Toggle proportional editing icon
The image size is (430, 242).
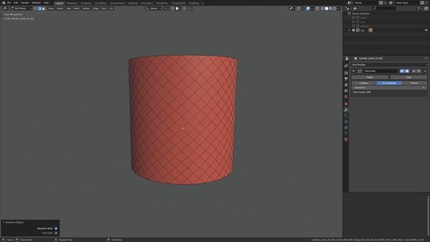pos(185,9)
